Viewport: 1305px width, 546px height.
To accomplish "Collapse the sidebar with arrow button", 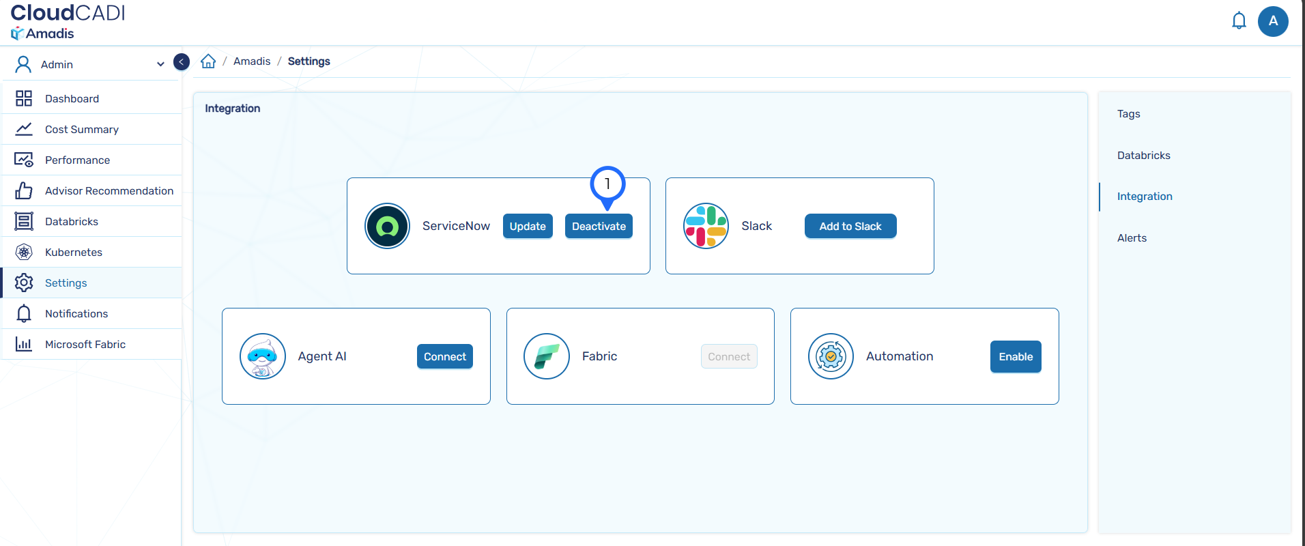I will (x=182, y=62).
